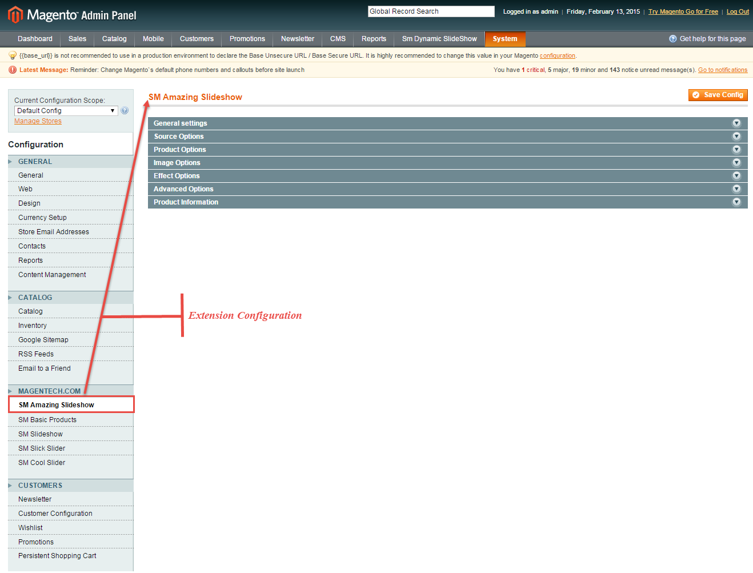Screen dimensions: 753x573
Task: Click arrow icon on Product Information row
Action: [736, 202]
